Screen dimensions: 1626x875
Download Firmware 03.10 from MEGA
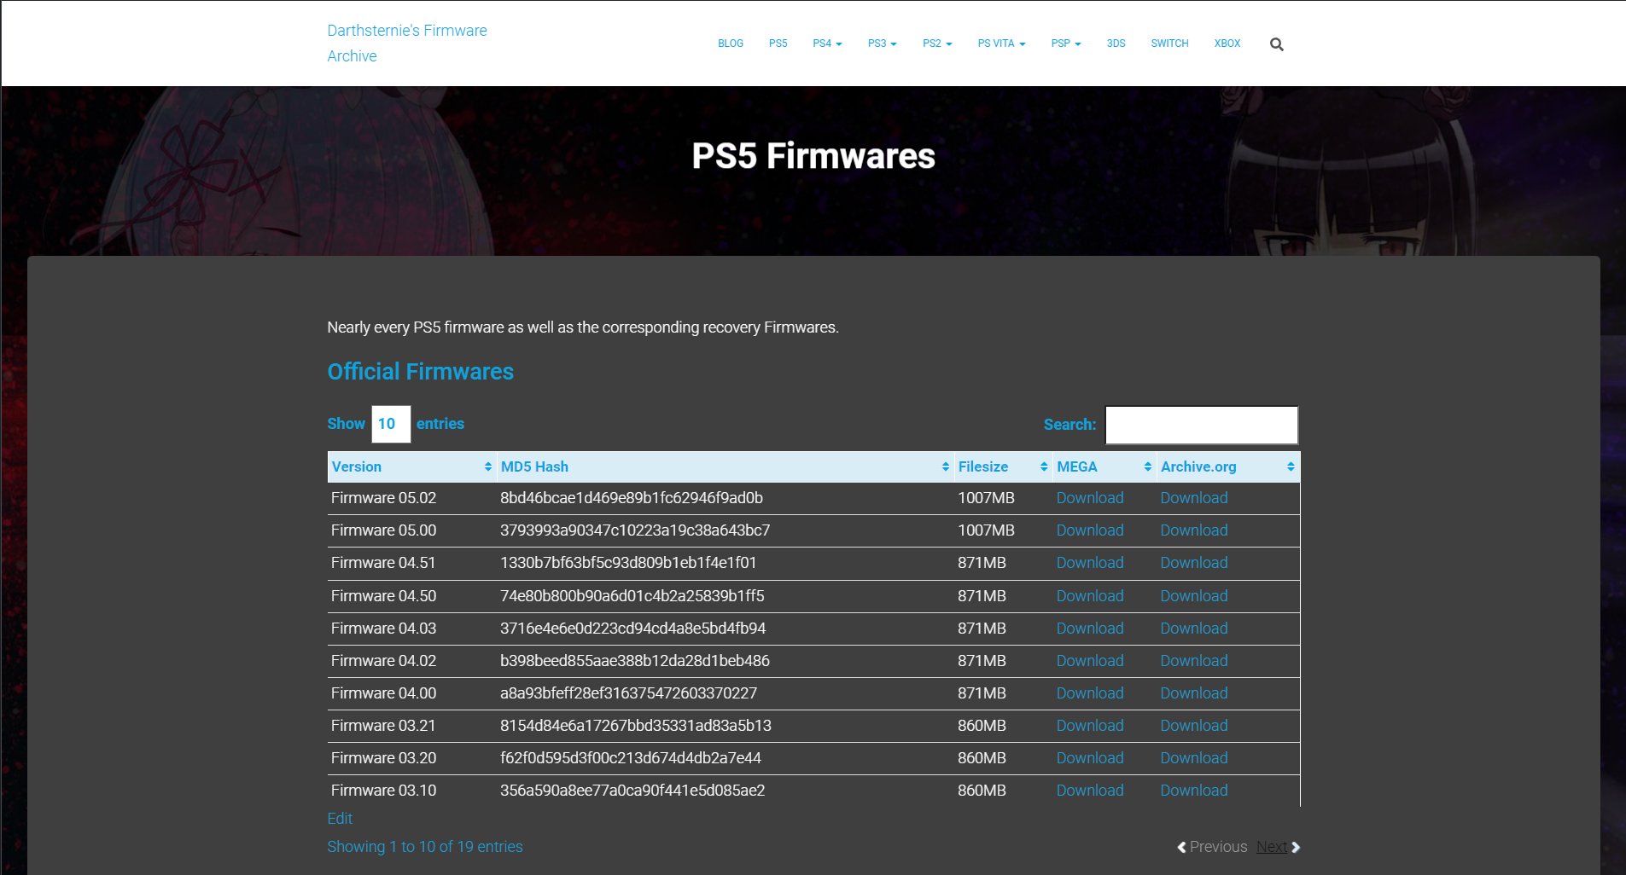click(1090, 791)
